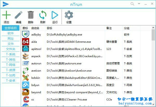Select the T-资源 category

coord(11,70)
